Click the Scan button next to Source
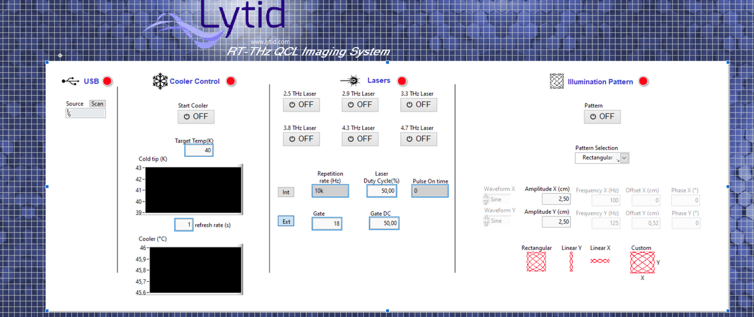 pos(97,104)
